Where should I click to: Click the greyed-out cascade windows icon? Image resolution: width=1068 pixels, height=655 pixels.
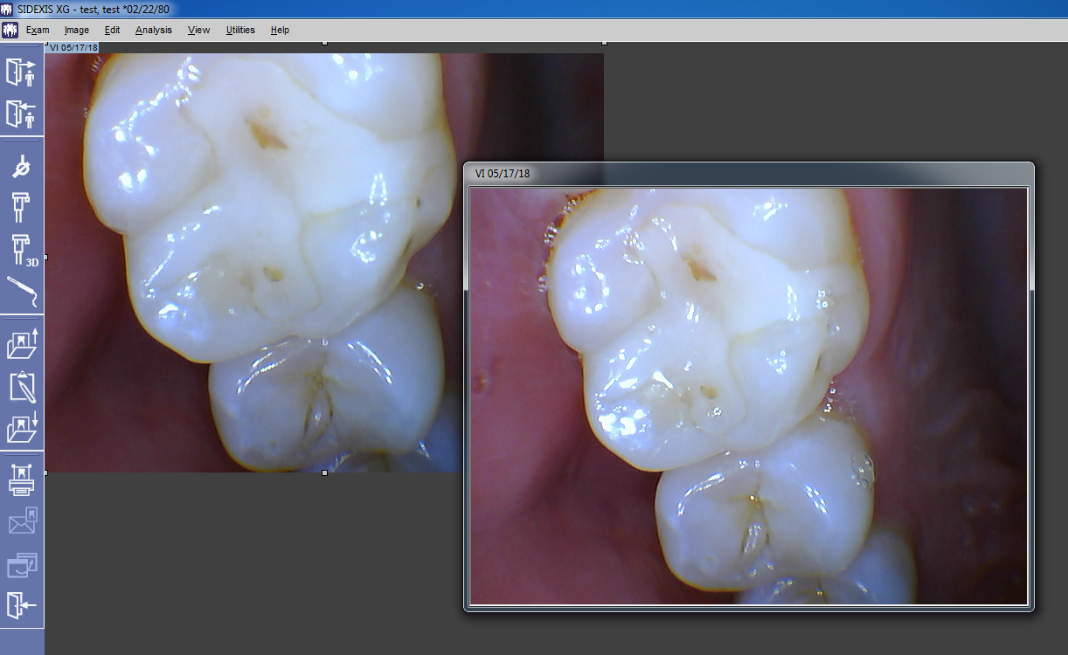[22, 564]
